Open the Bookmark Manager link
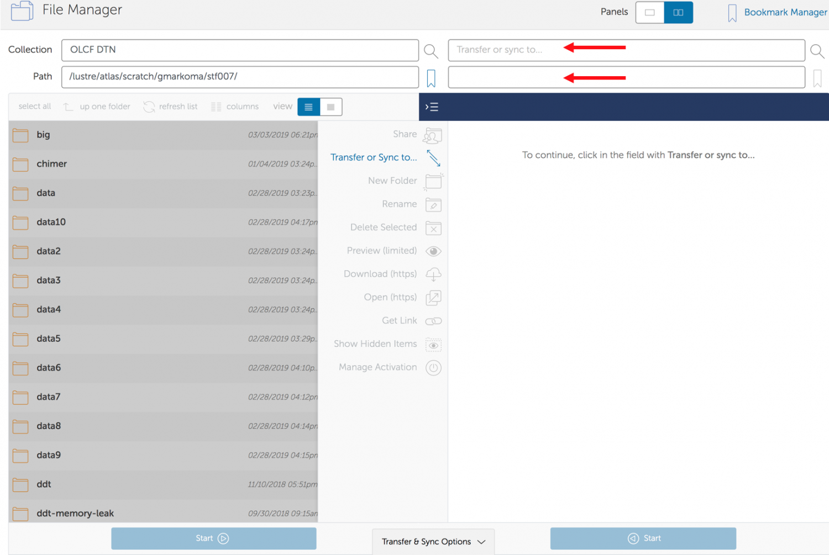The width and height of the screenshot is (829, 555). (x=785, y=12)
